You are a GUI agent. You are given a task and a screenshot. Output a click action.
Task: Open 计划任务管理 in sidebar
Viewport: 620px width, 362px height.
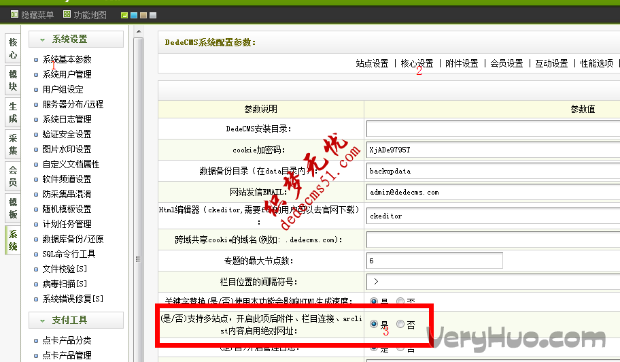coord(67,225)
